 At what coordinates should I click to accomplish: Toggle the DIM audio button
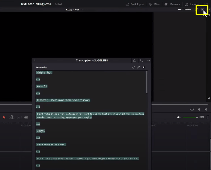click(202, 117)
